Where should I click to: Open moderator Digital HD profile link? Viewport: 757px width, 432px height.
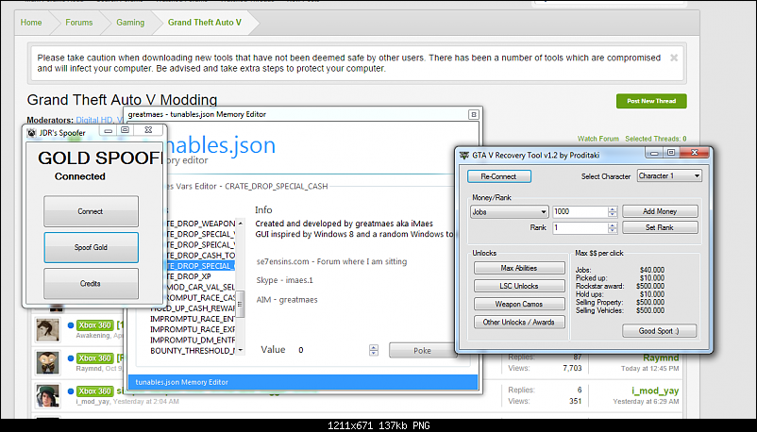pos(93,120)
